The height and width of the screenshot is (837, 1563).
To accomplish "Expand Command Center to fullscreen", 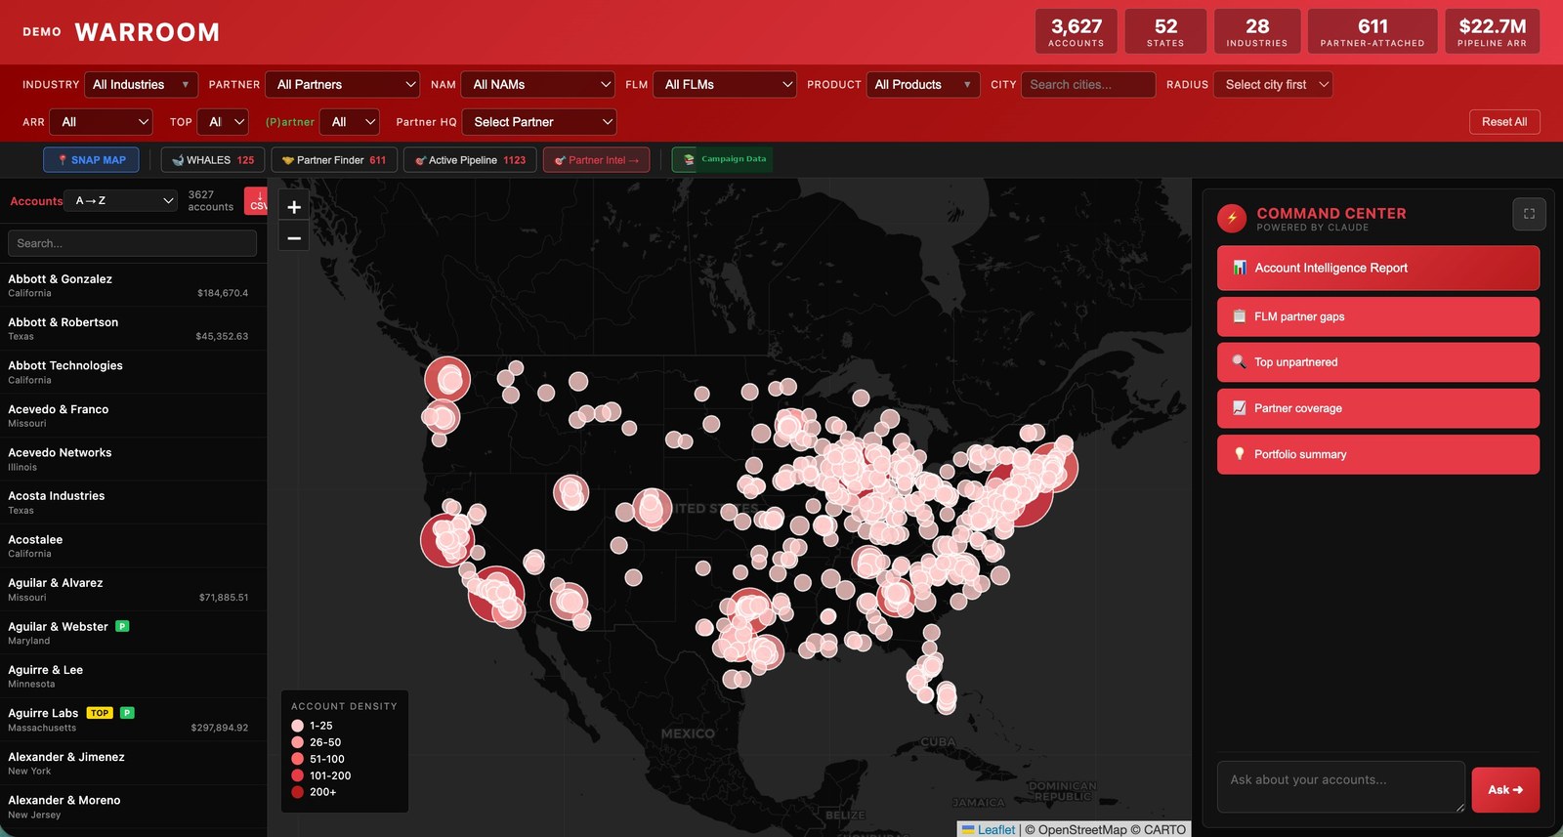I will pyautogui.click(x=1529, y=214).
